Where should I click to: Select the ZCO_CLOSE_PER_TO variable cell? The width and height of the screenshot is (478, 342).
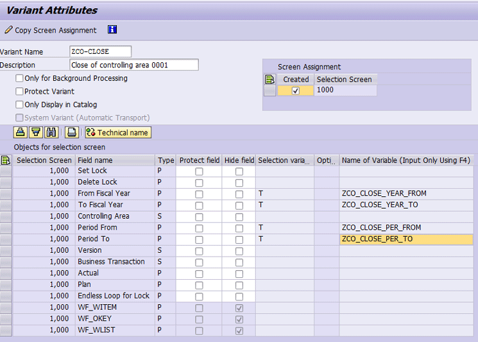coord(405,239)
